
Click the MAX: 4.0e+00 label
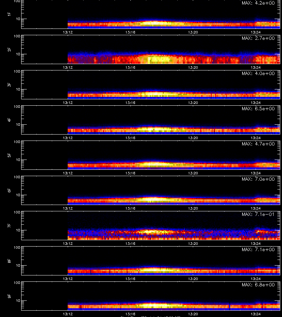(258, 73)
